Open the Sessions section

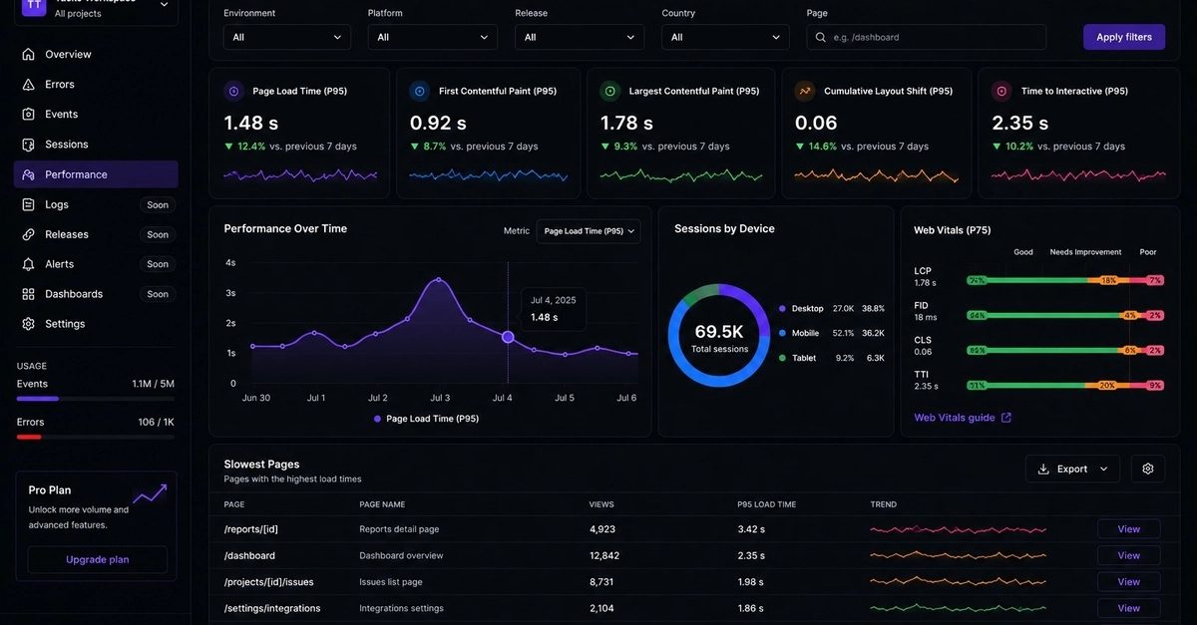tap(96, 145)
